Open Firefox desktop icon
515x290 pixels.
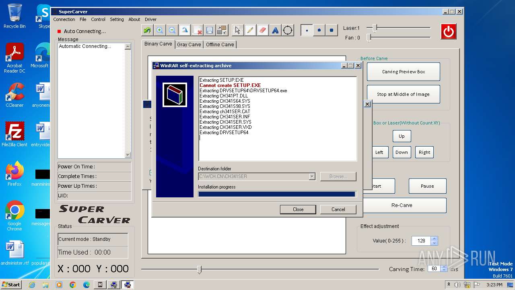[14, 174]
